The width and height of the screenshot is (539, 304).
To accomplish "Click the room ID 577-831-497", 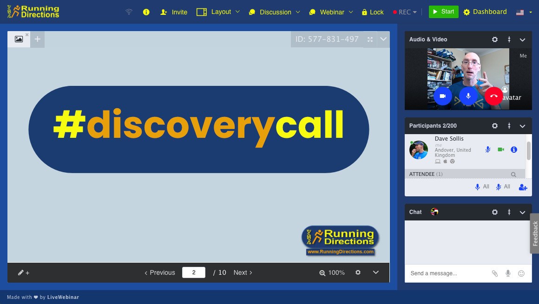I will tap(327, 39).
